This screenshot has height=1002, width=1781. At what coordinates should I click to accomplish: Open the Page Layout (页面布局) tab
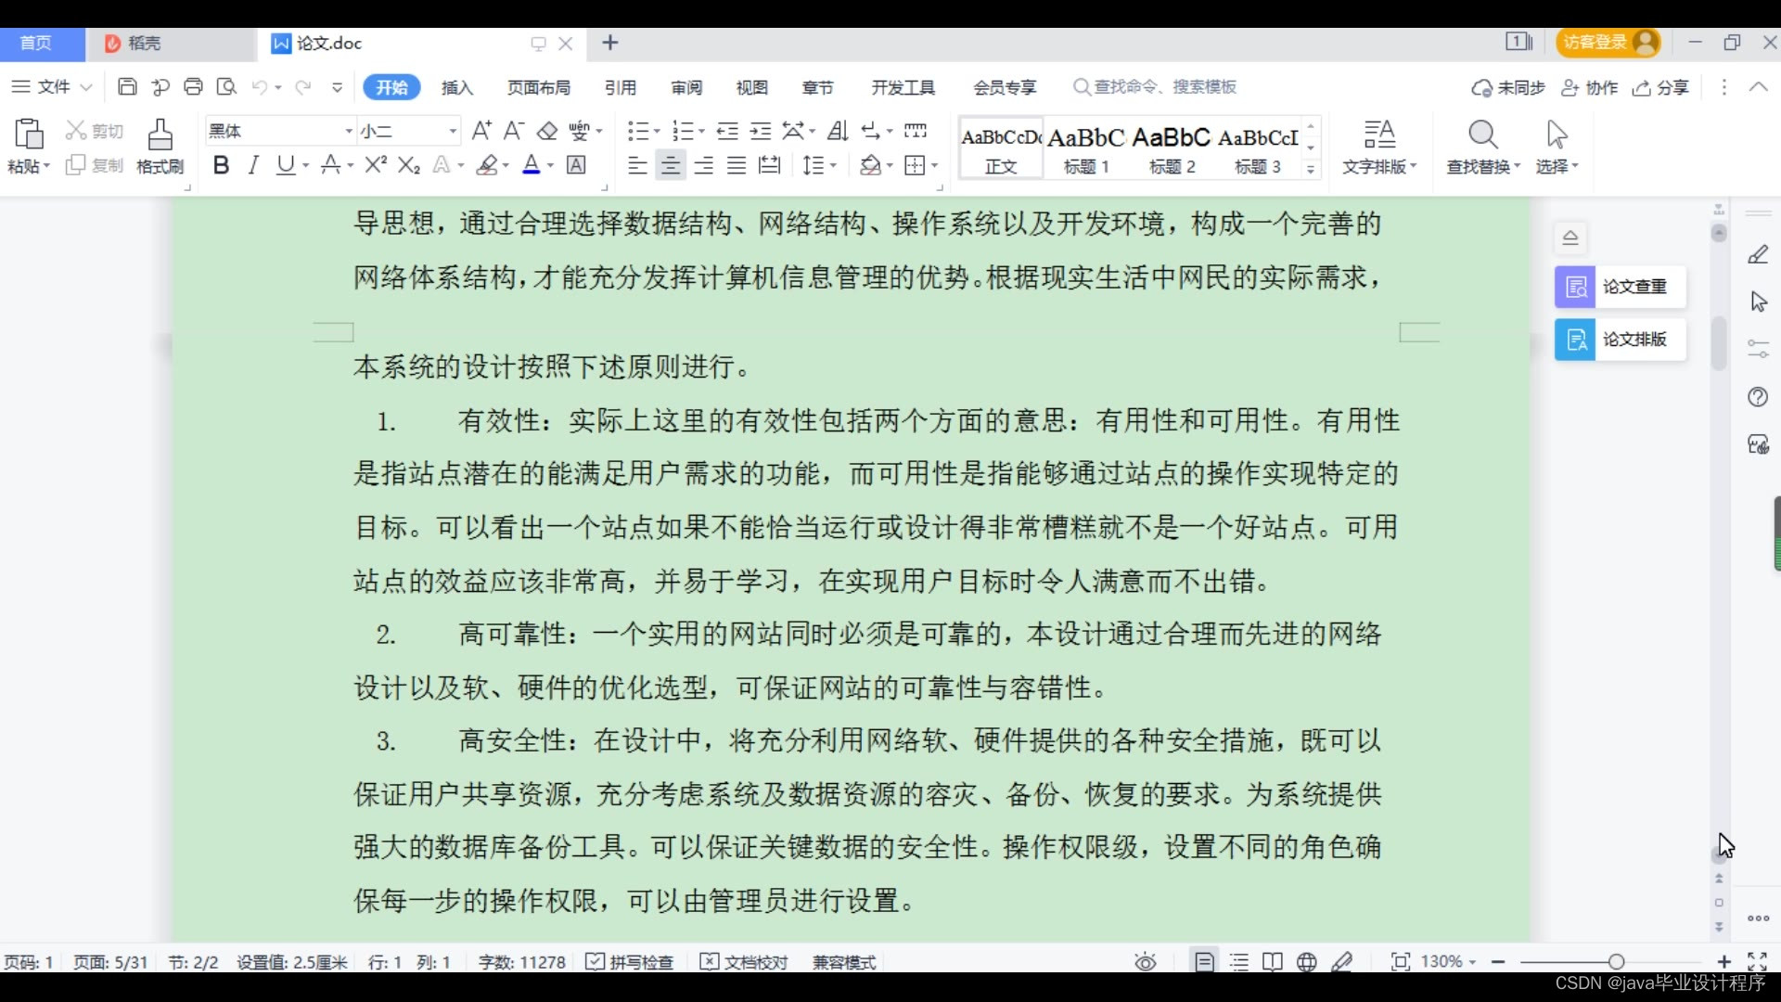click(538, 87)
